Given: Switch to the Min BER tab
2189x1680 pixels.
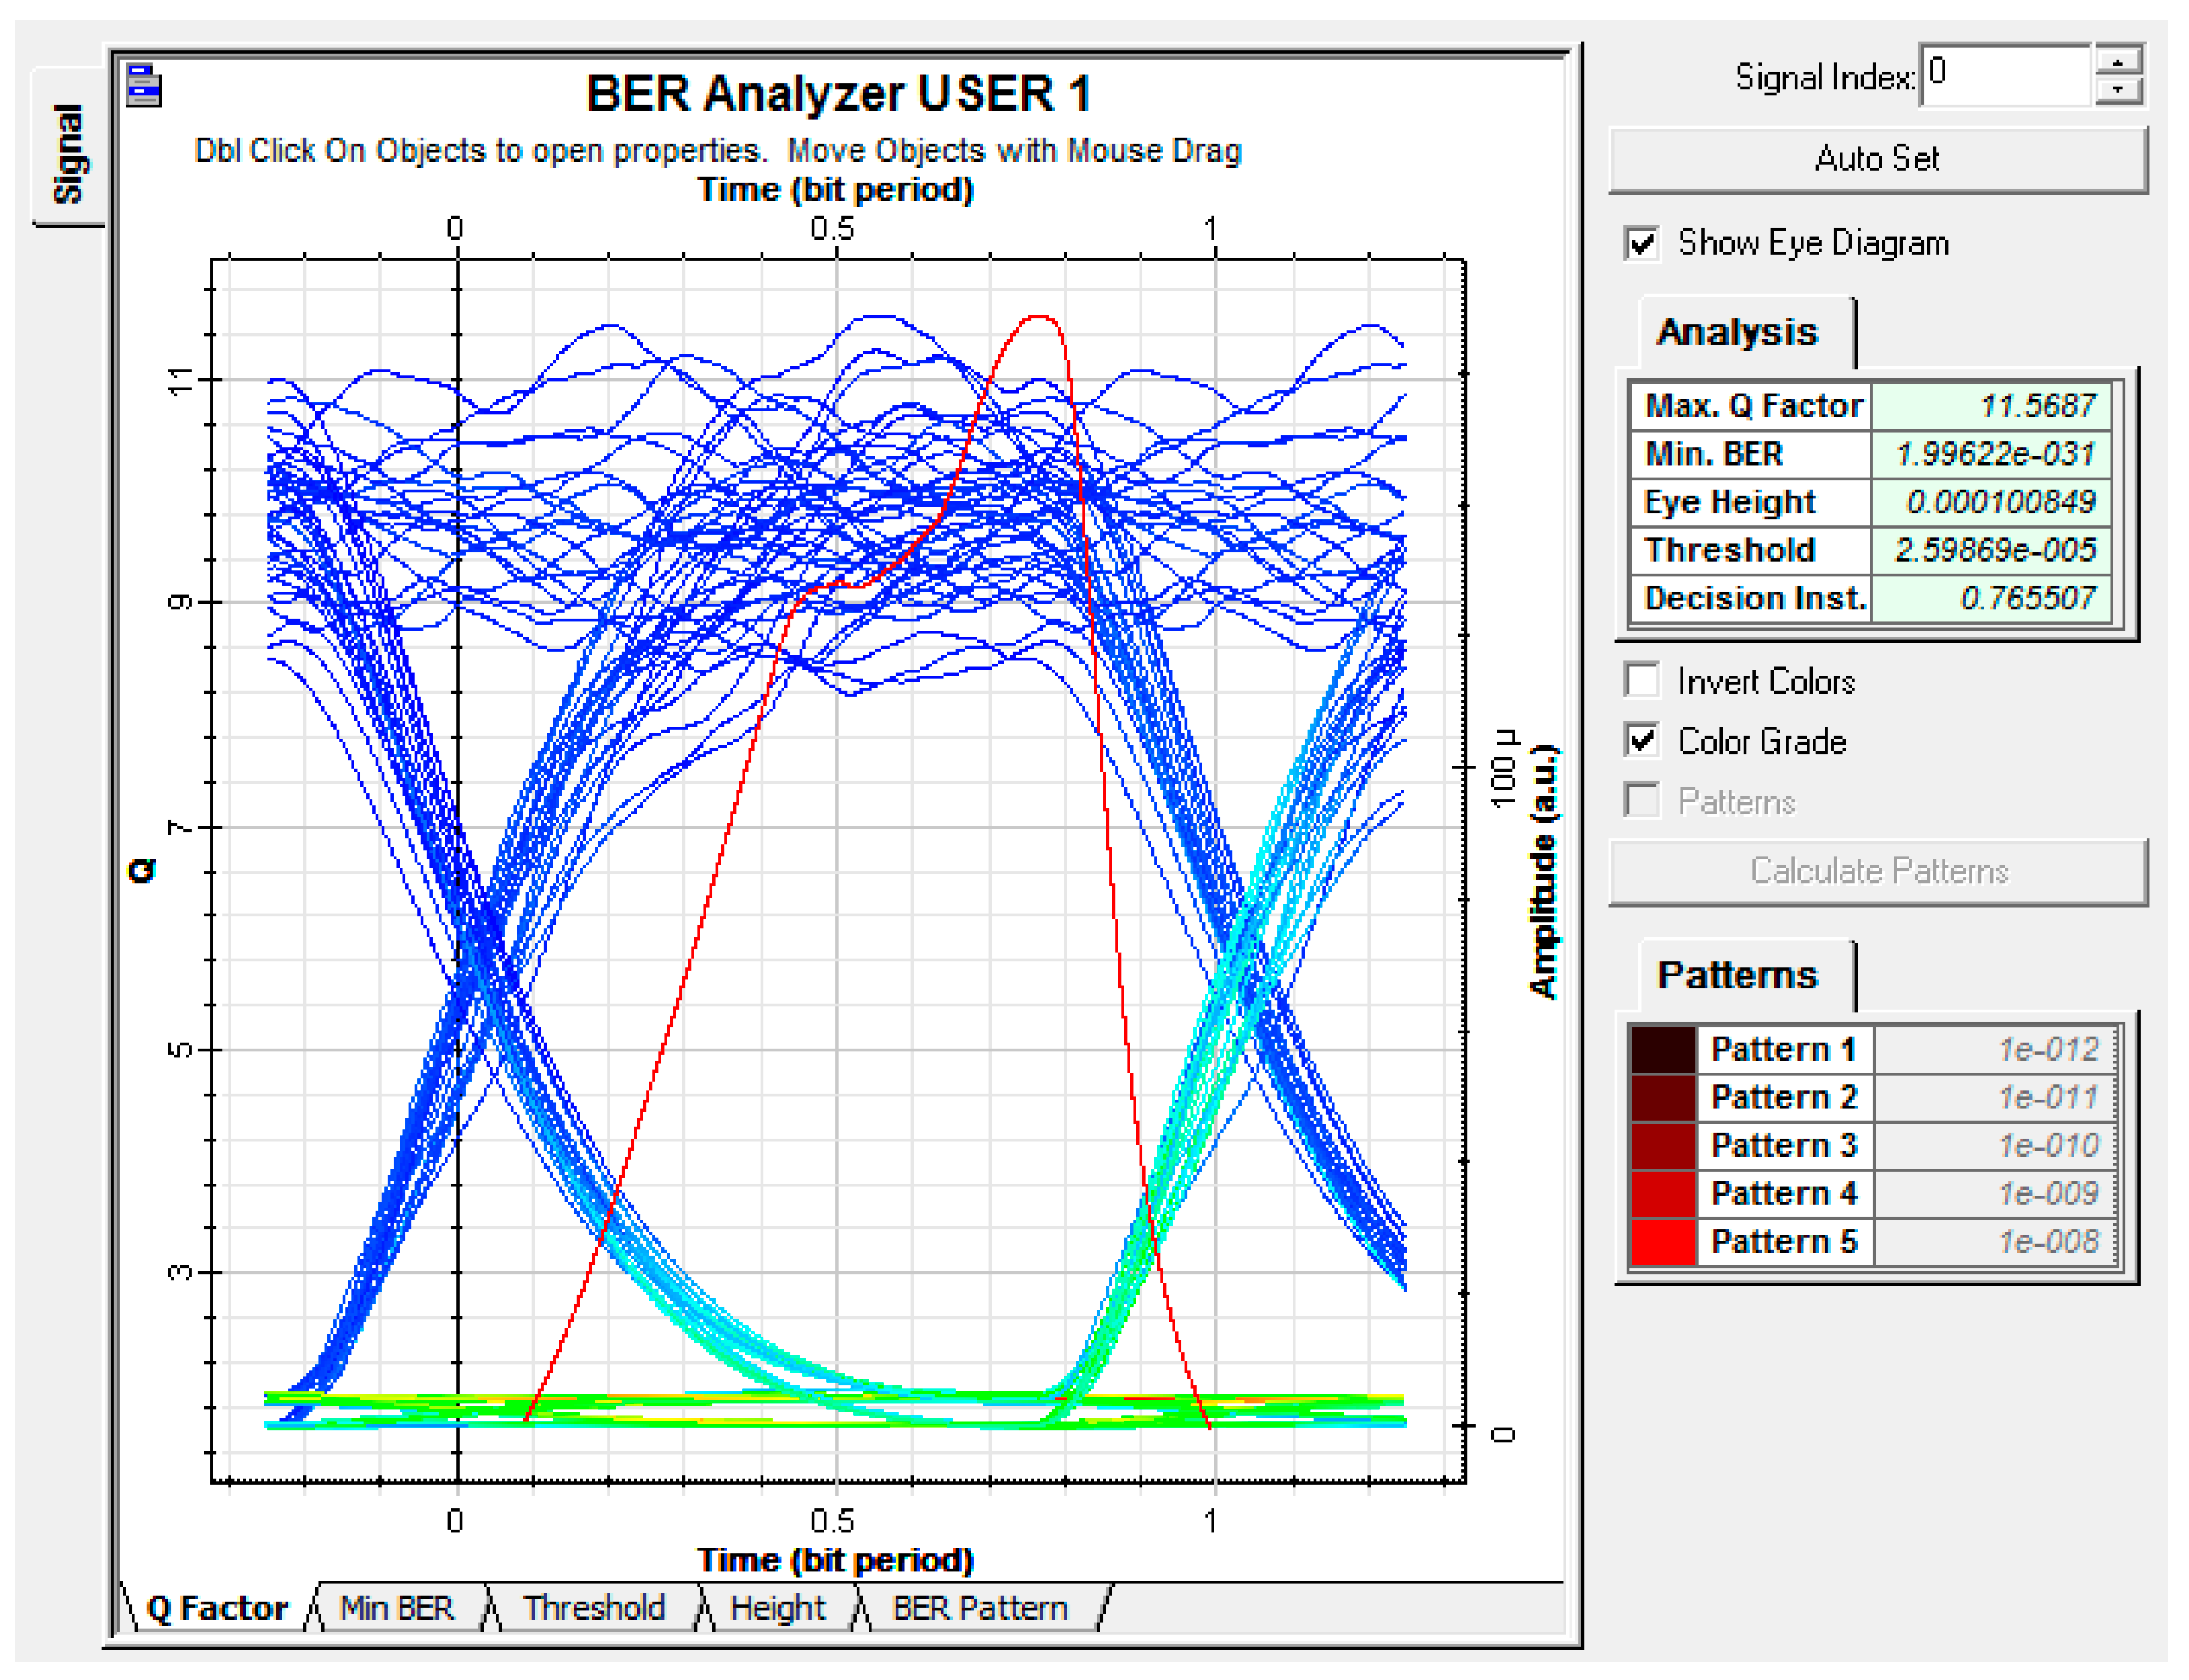Looking at the screenshot, I should click(x=396, y=1607).
